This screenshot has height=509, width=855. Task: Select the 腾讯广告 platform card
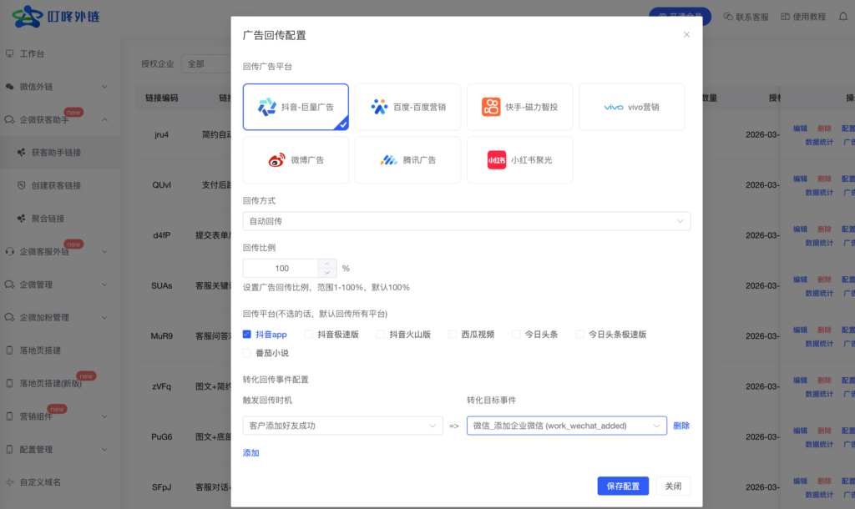click(x=407, y=160)
